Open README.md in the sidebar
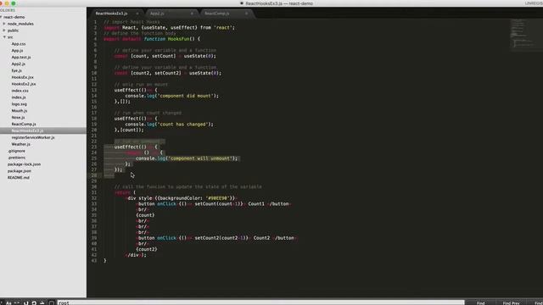This screenshot has width=543, height=305. (19, 178)
